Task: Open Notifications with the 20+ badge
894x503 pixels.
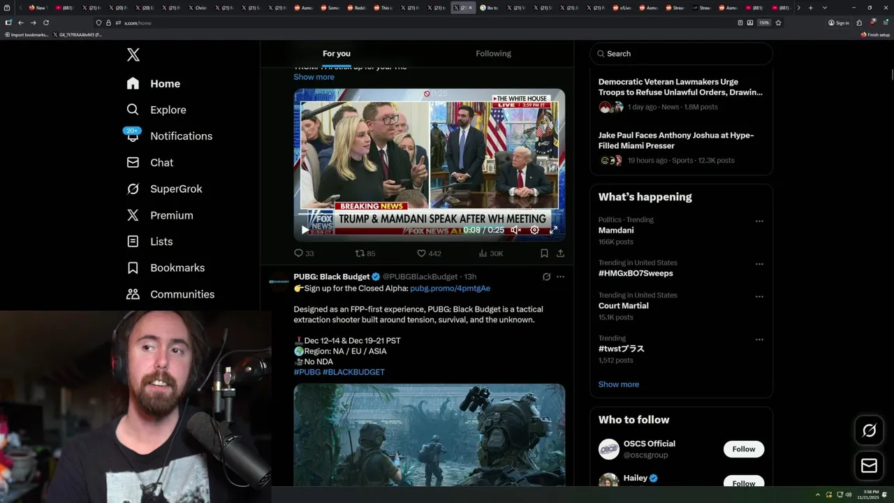Action: click(x=169, y=136)
